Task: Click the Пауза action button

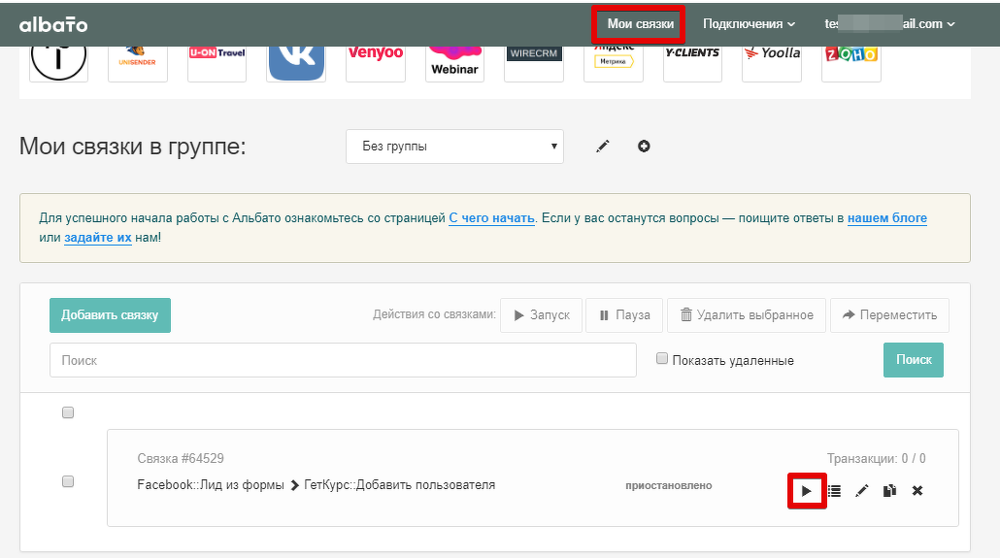Action: tap(624, 315)
